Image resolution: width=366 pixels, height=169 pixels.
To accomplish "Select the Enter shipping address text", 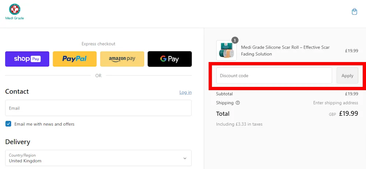I will (336, 103).
